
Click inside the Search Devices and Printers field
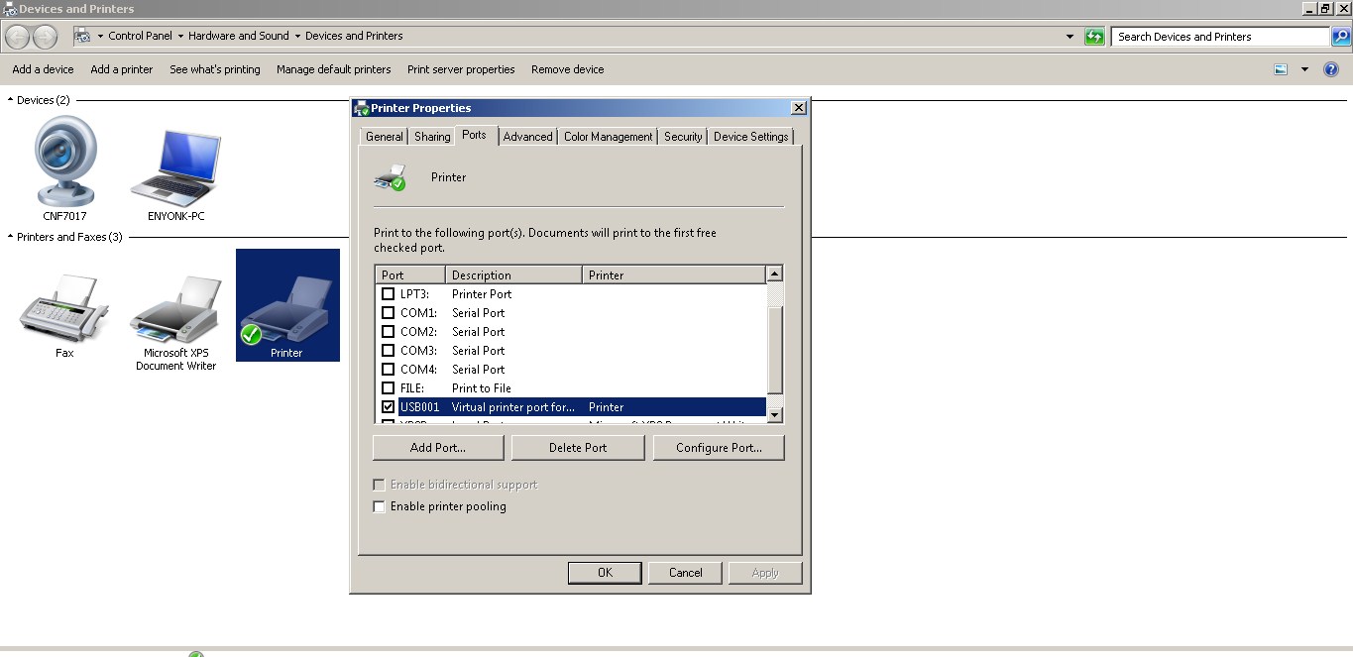pos(1219,36)
